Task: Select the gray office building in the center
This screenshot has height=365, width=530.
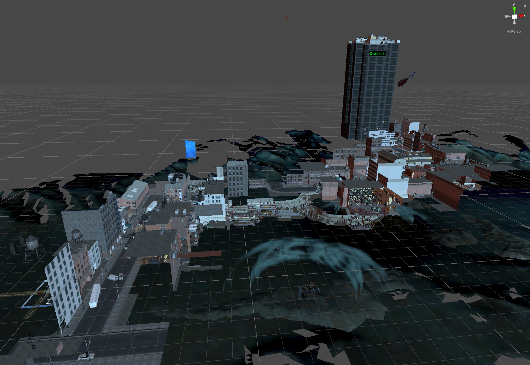Action: point(237,178)
